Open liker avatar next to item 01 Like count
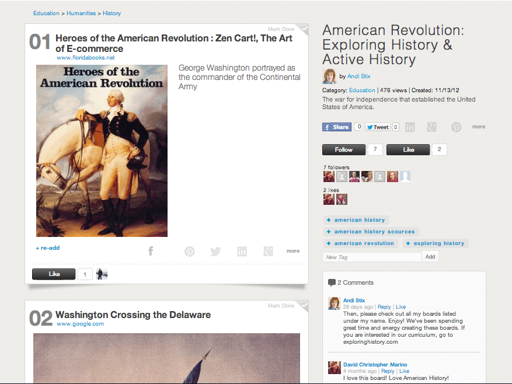 [102, 274]
